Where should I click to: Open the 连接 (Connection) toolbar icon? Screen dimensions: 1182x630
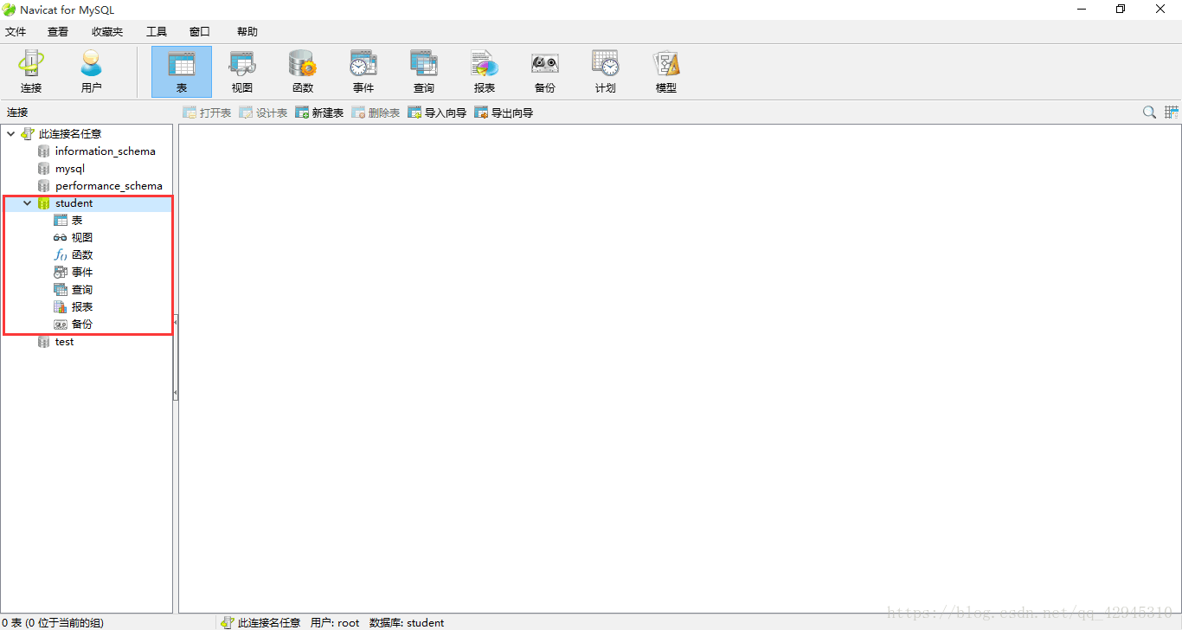coord(31,72)
